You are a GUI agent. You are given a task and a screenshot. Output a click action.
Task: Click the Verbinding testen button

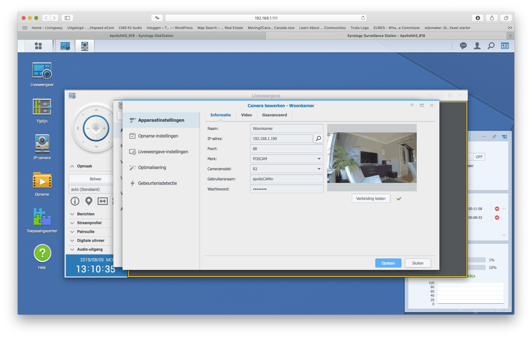pyautogui.click(x=371, y=199)
